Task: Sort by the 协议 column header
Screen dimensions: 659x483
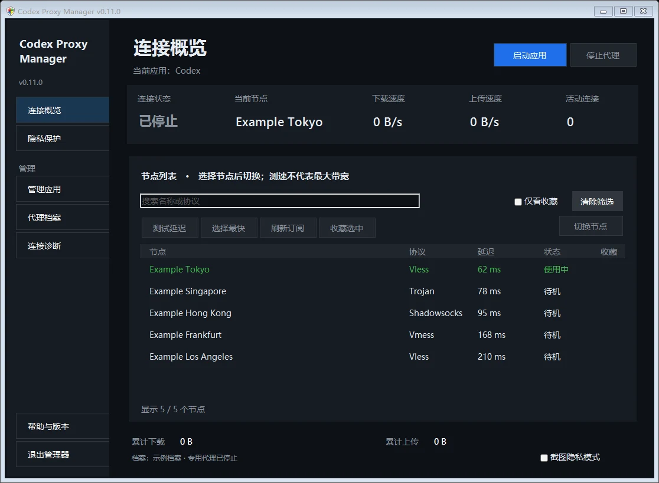Action: pyautogui.click(x=417, y=252)
